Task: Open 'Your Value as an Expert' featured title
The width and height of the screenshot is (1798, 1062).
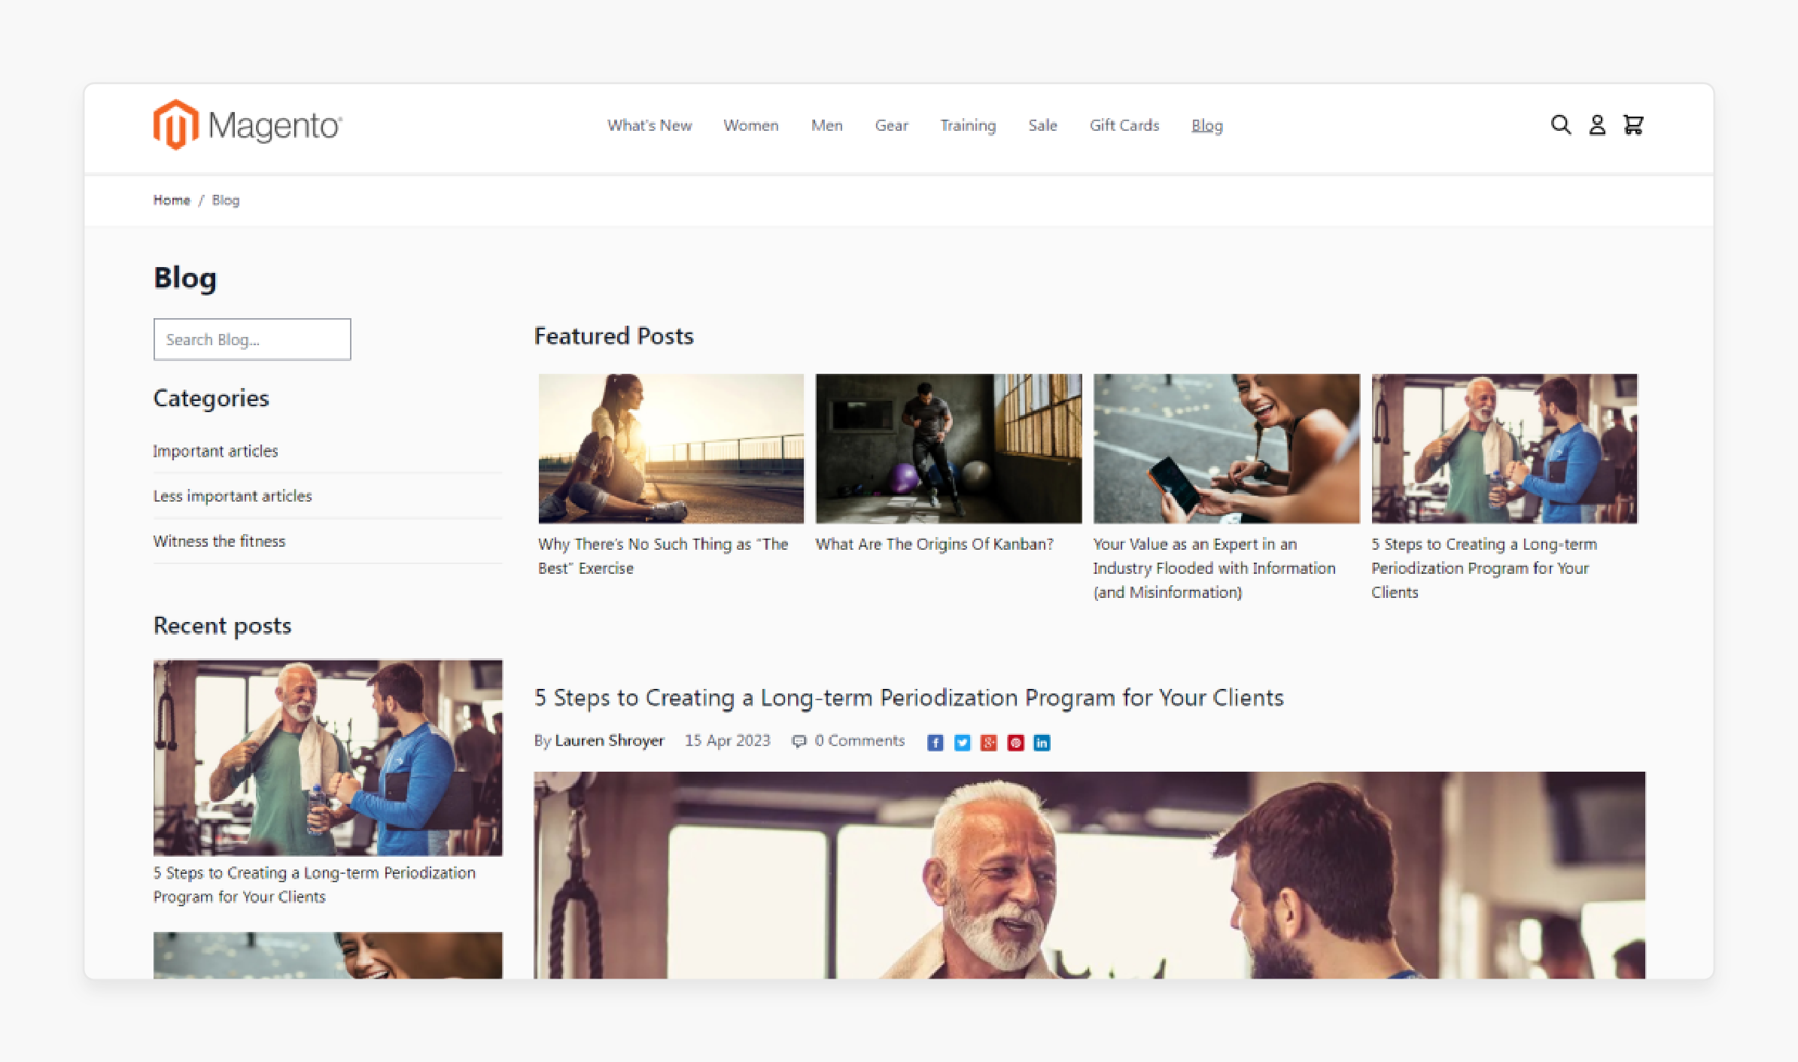Action: pos(1214,568)
